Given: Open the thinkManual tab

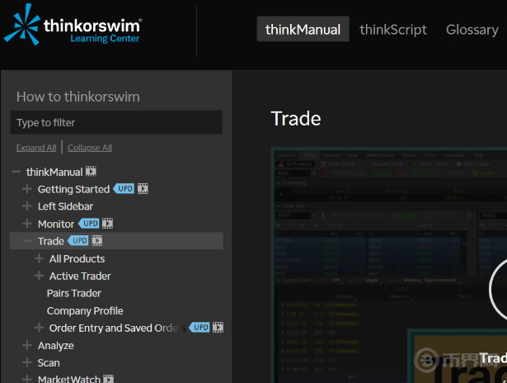Looking at the screenshot, I should pyautogui.click(x=303, y=29).
